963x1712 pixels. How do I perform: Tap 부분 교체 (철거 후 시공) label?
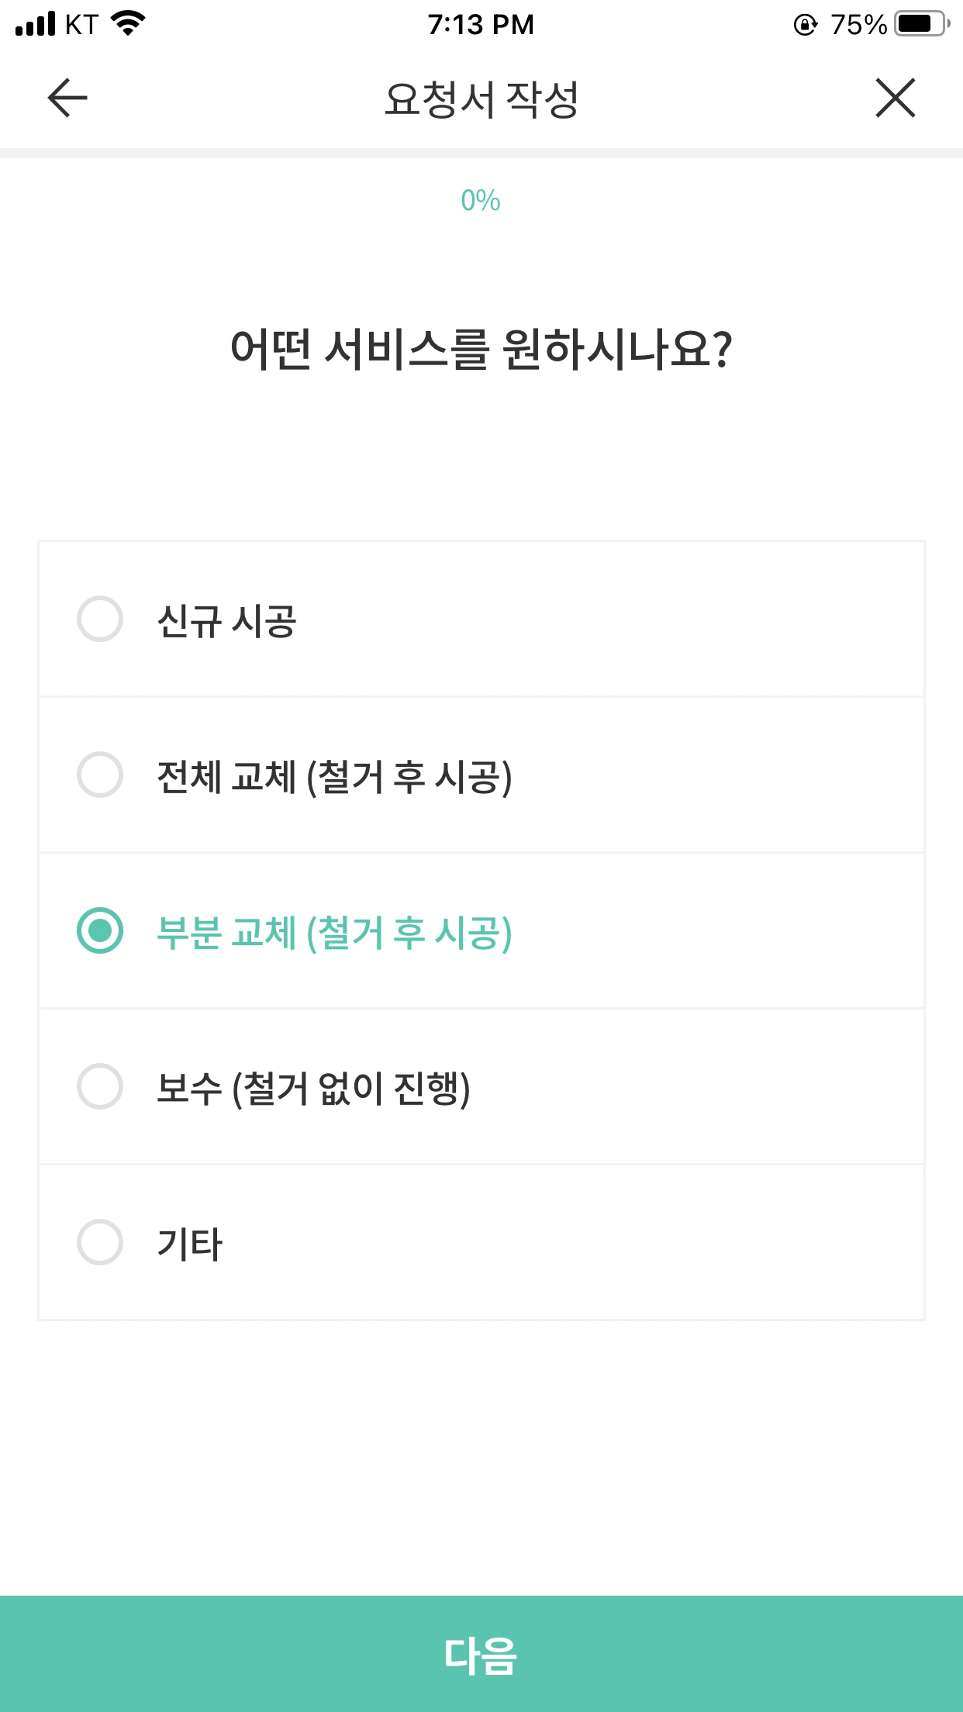point(334,932)
